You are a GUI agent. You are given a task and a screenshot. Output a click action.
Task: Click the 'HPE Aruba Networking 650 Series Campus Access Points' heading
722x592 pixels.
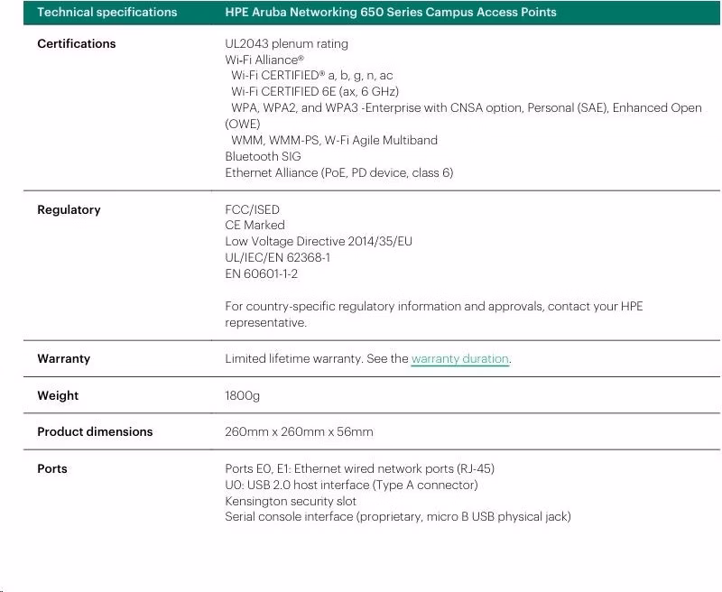(x=391, y=12)
